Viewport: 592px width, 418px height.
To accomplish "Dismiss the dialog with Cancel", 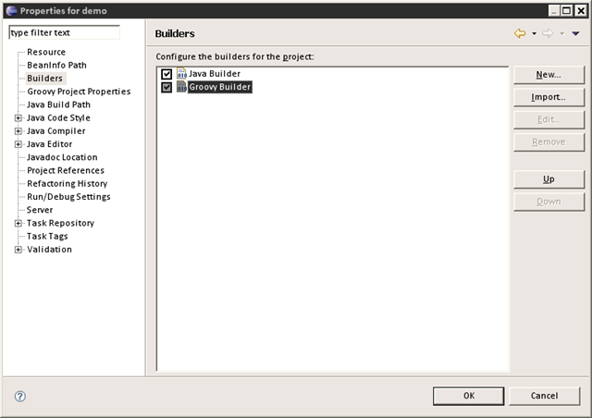I will [544, 396].
